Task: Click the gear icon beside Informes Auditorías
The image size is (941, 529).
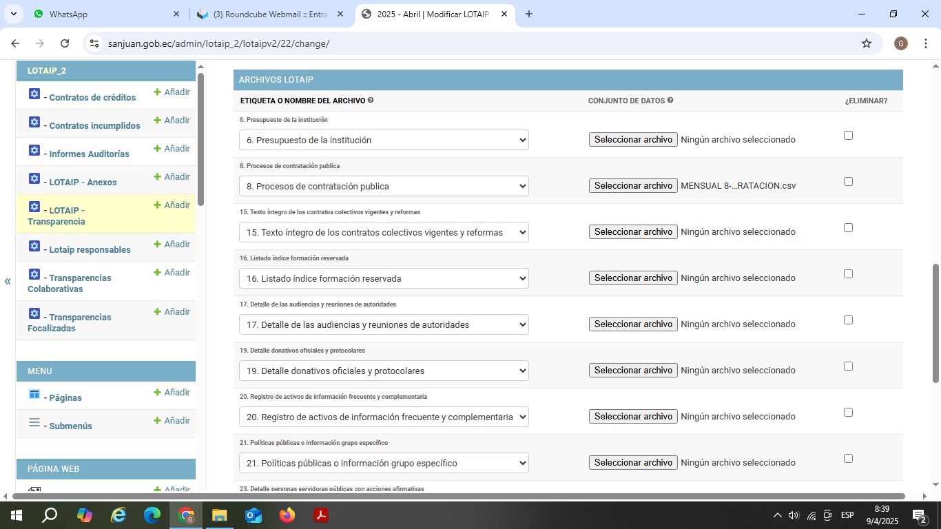Action: pyautogui.click(x=34, y=150)
